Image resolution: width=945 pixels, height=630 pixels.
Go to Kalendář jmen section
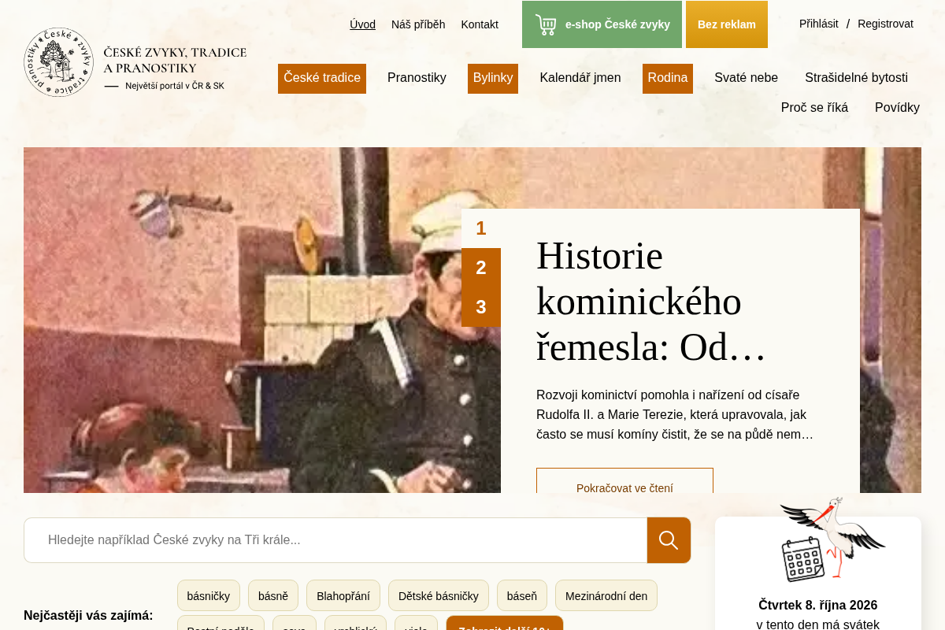[x=580, y=78]
